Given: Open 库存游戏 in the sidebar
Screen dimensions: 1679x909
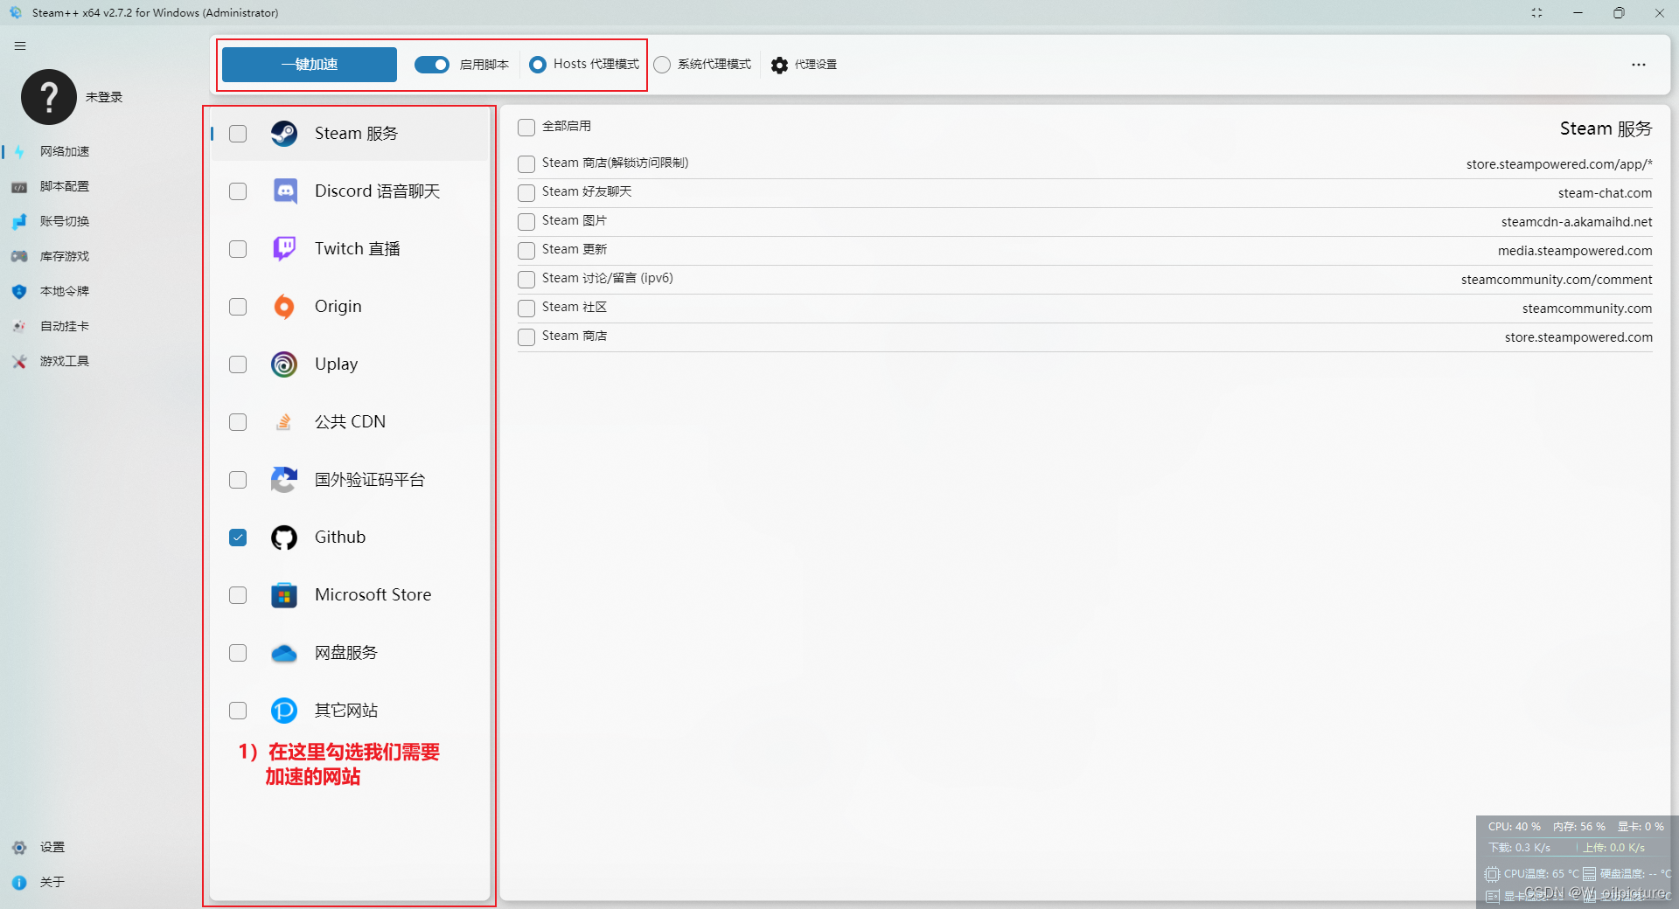Looking at the screenshot, I should [64, 256].
